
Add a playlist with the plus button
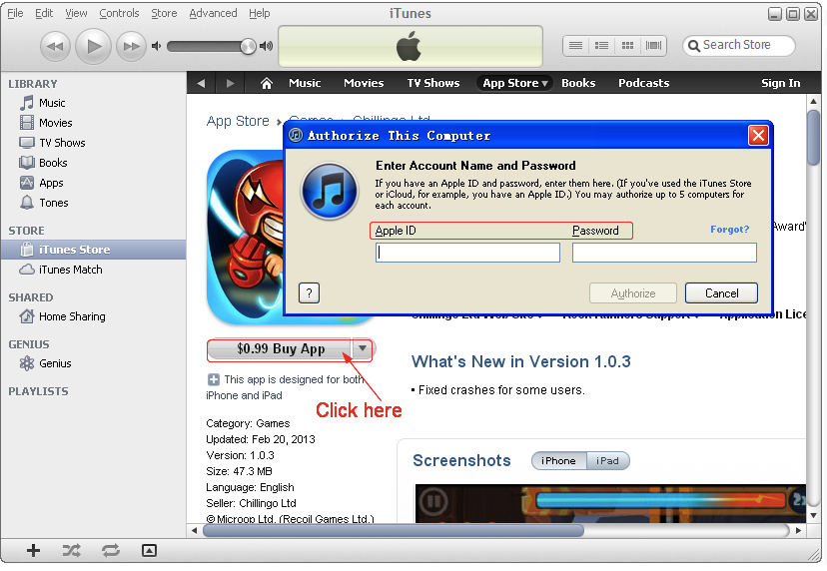33,551
